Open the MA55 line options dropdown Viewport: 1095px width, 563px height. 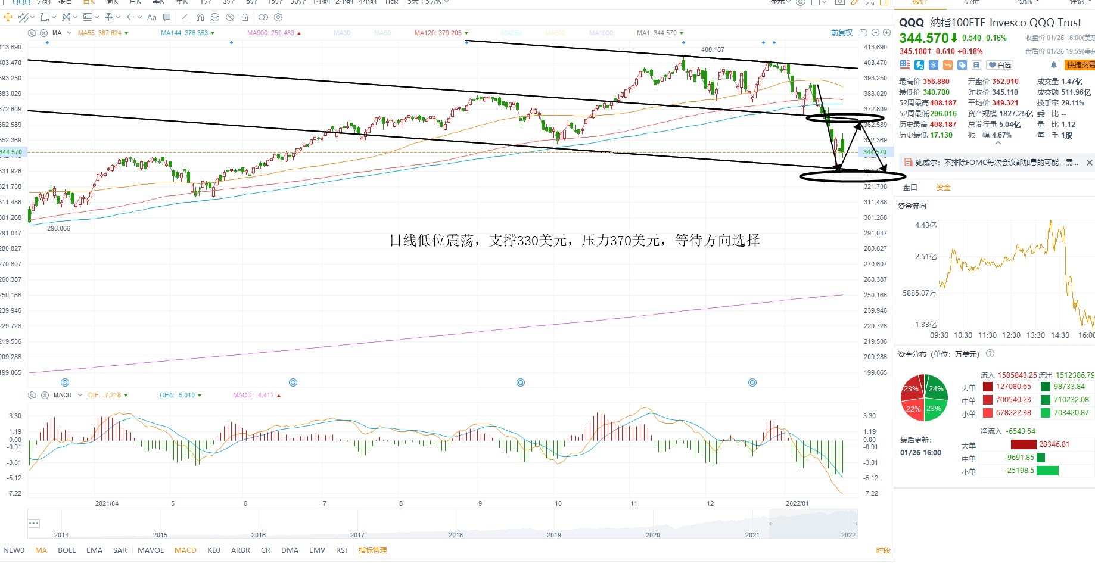126,33
